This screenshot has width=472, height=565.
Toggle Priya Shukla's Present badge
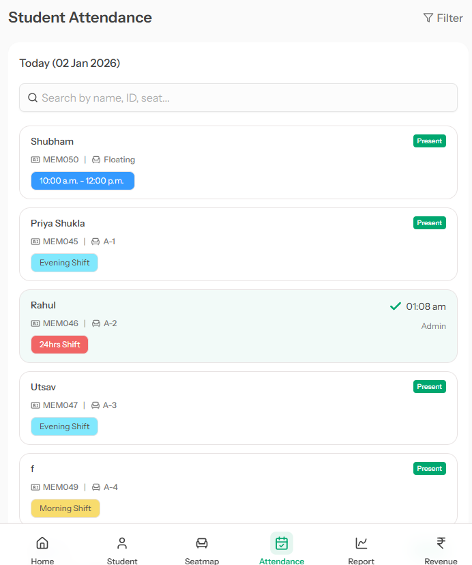429,222
